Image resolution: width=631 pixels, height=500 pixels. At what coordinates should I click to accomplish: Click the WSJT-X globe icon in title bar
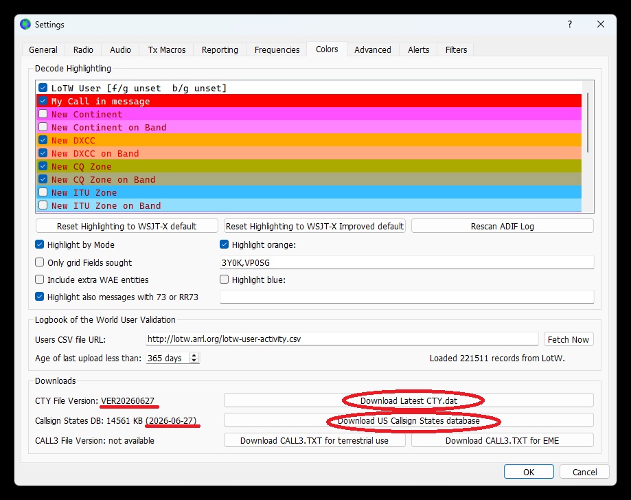point(25,24)
